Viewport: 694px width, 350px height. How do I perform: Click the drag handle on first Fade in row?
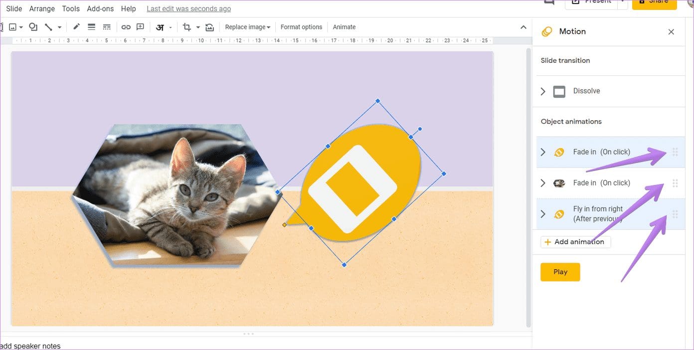[675, 152]
